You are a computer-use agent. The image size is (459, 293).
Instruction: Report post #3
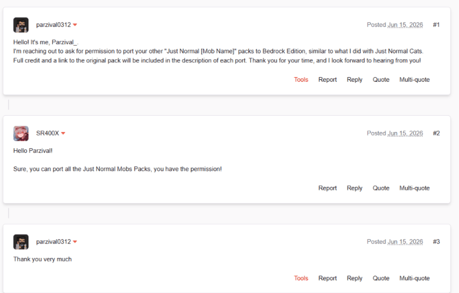point(328,278)
